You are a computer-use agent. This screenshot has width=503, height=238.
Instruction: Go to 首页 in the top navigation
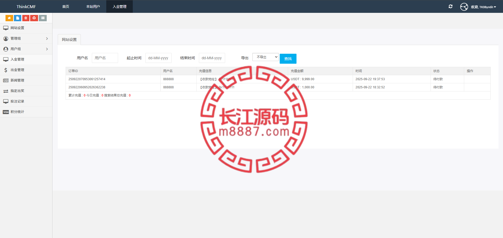pyautogui.click(x=66, y=7)
